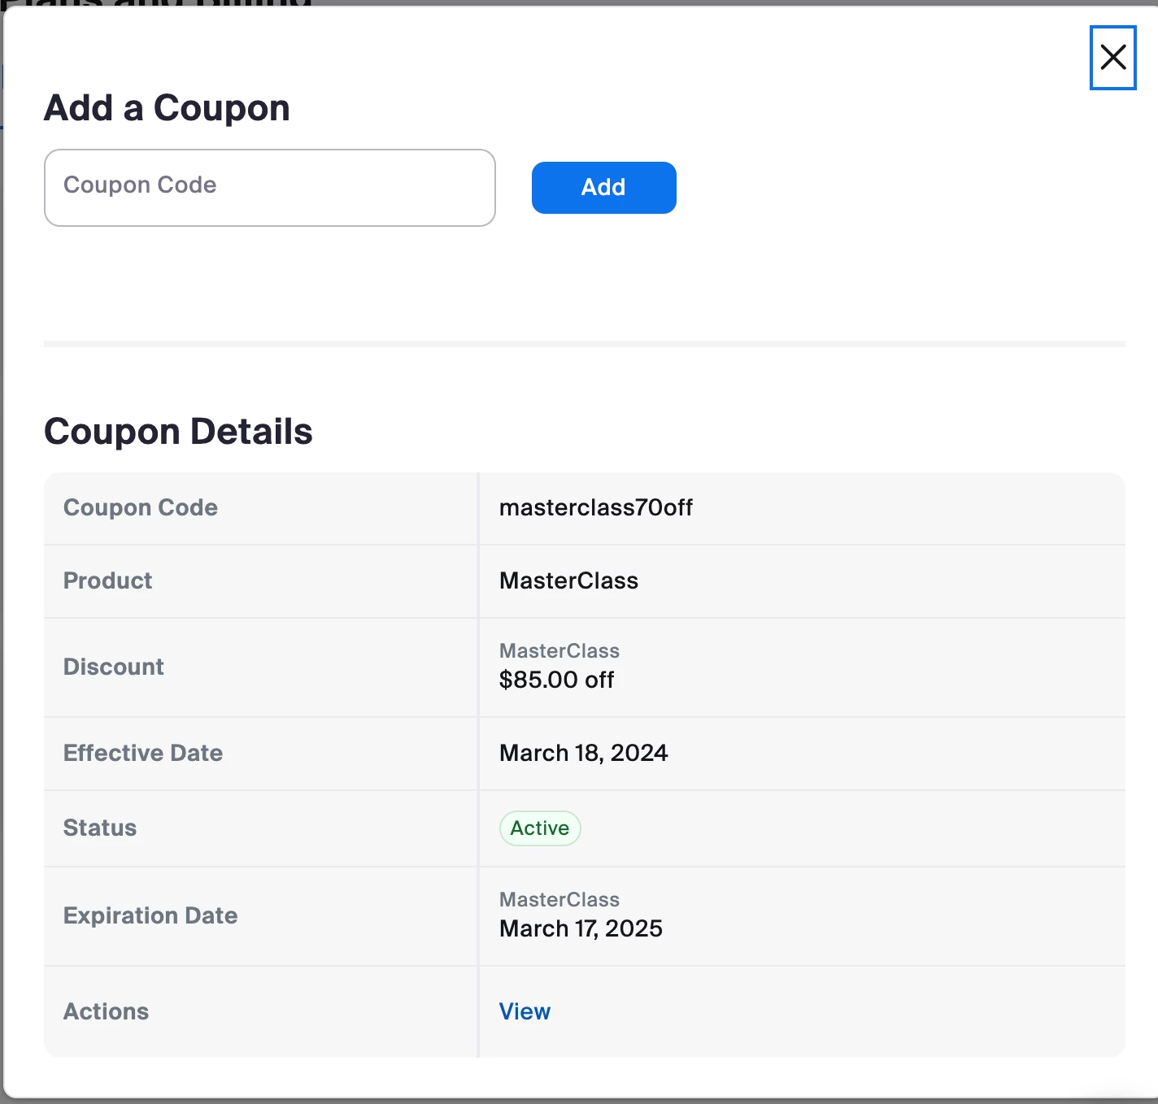
Task: Click the Product row label
Action: tap(107, 581)
